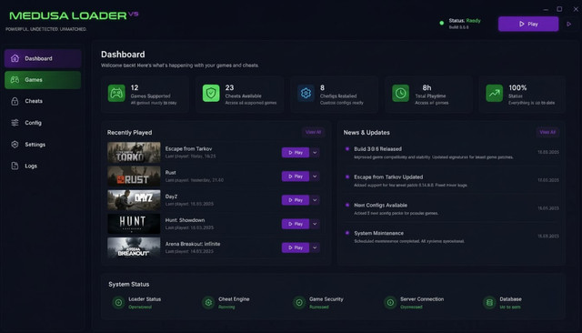Expand Arena Breakout: Infinite options
The height and width of the screenshot is (333, 582).
click(315, 247)
